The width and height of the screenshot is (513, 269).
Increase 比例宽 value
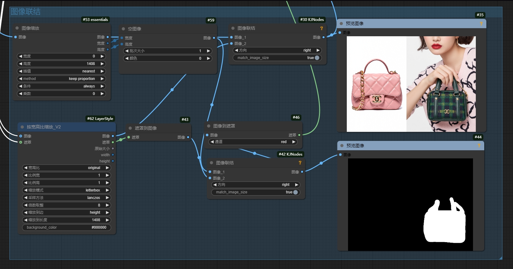coord(107,175)
